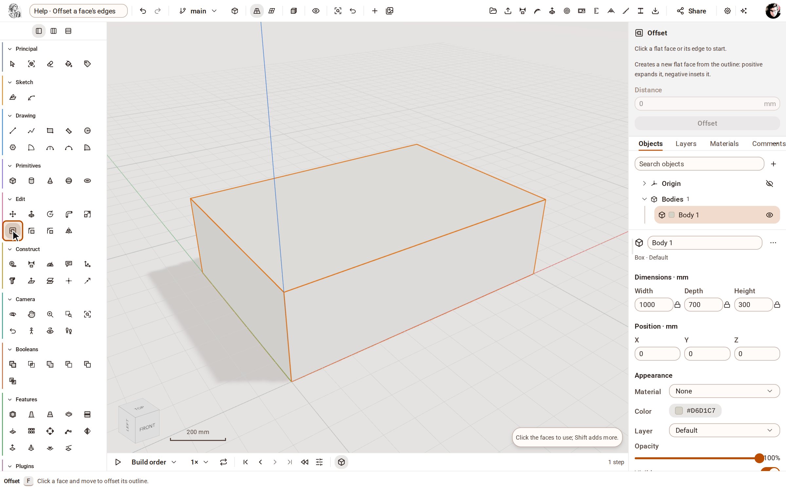
Task: Show the hidden Origin item
Action: click(770, 184)
